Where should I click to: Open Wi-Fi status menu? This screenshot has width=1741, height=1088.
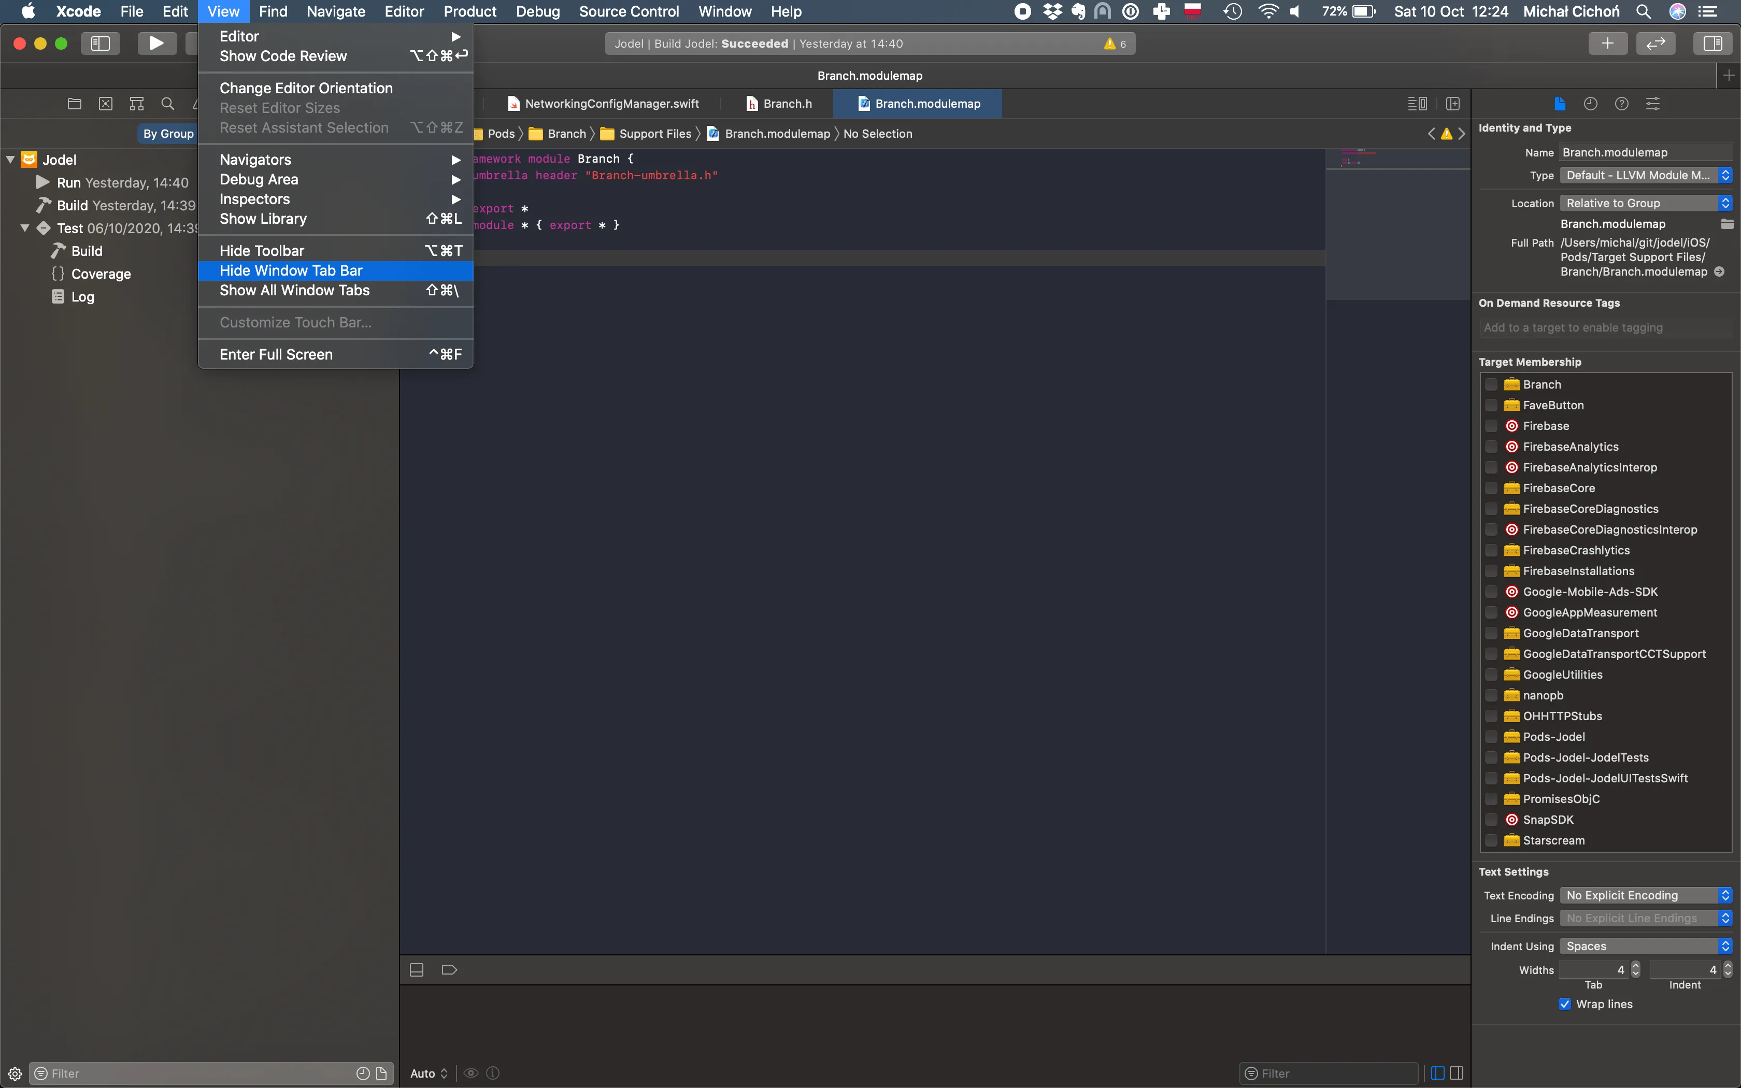click(x=1268, y=11)
